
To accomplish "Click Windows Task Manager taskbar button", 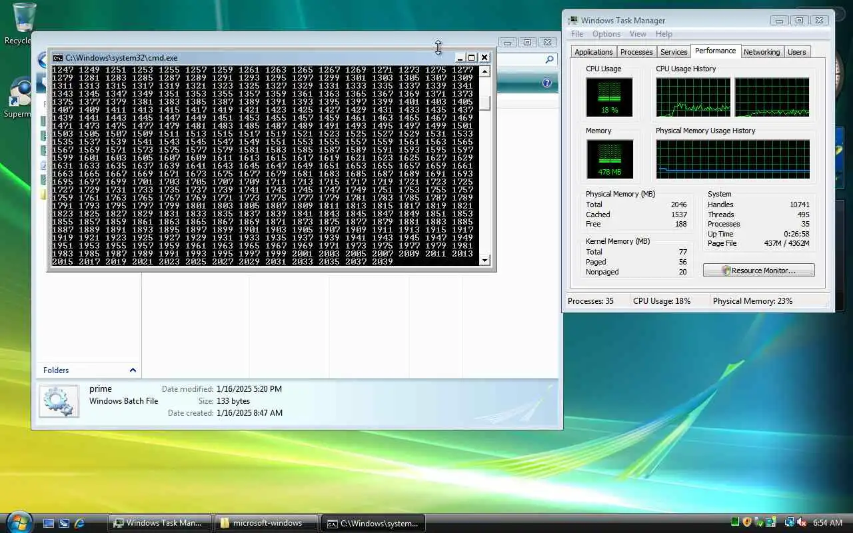I will point(160,523).
